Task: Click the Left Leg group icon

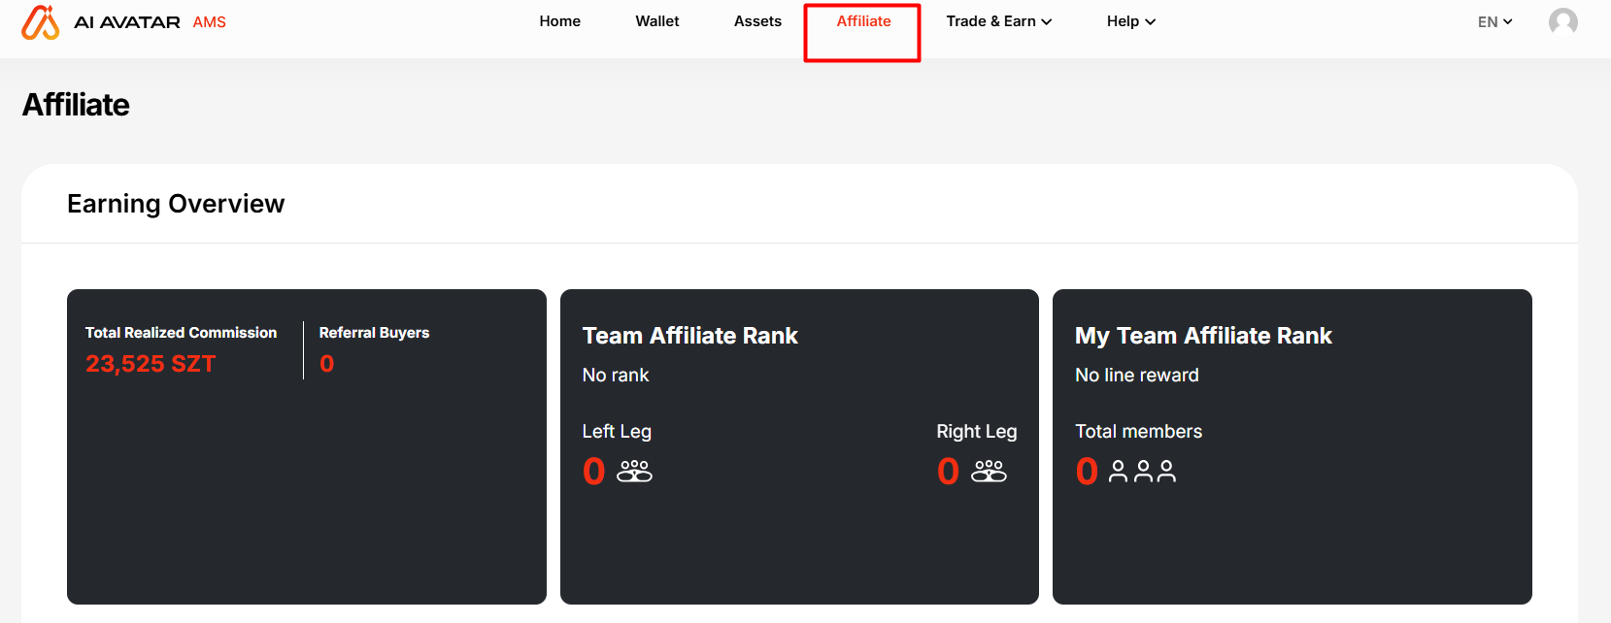Action: (x=635, y=471)
